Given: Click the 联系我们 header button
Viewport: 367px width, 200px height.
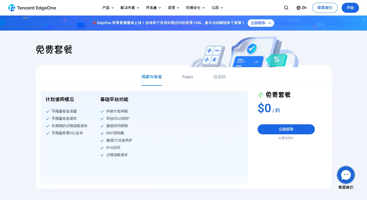Looking at the screenshot, I should [x=325, y=8].
